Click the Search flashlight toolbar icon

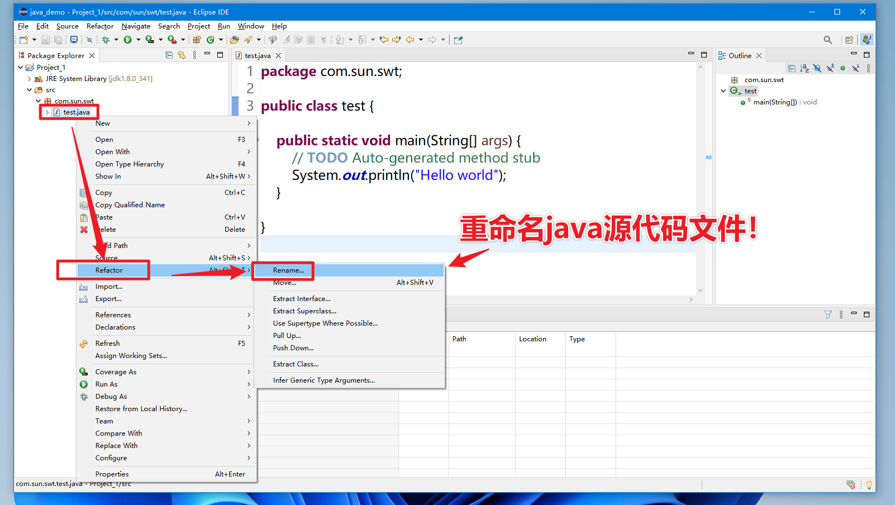[248, 40]
